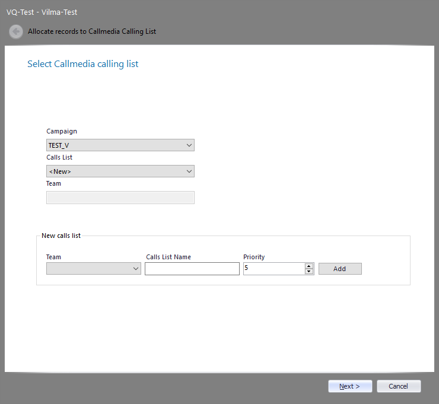Click the 'Allocate records to Callmedia Calling List' title
439x404 pixels.
tap(92, 31)
